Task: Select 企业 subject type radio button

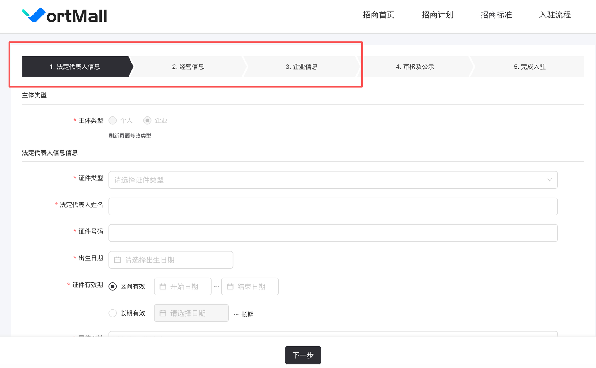Action: point(148,121)
